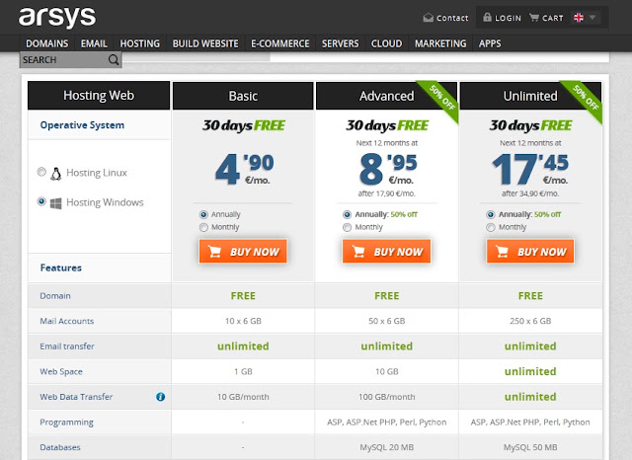The width and height of the screenshot is (632, 460).
Task: Click the Advanced plan header
Action: [x=386, y=96]
